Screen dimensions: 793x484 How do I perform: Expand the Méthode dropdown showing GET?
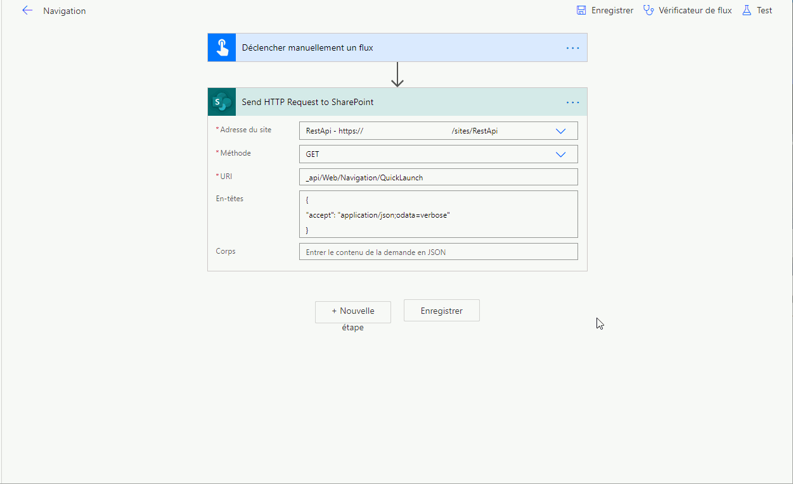[x=560, y=154]
